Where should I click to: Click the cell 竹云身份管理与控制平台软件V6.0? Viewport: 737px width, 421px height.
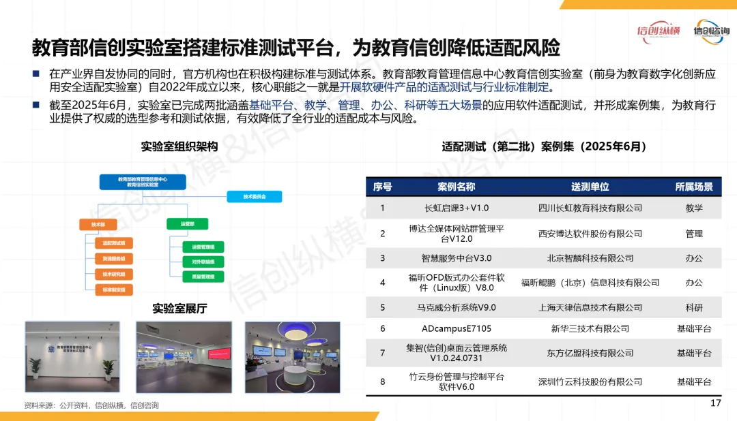pyautogui.click(x=457, y=381)
